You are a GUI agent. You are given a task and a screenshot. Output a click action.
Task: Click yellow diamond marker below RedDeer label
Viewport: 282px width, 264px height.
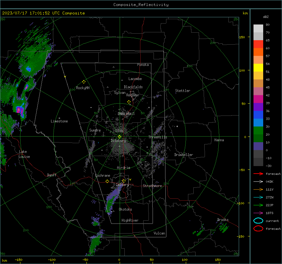pos(129,102)
